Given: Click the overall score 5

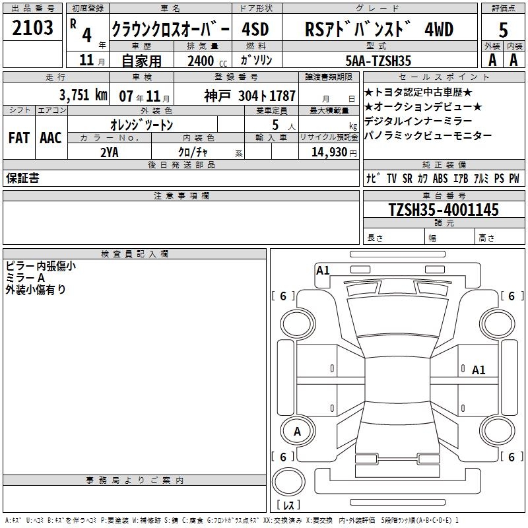Looking at the screenshot, I should coord(503,30).
